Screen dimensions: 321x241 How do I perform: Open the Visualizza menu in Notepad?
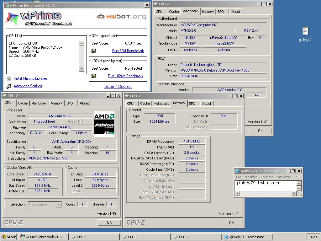pyautogui.click(x=284, y=177)
